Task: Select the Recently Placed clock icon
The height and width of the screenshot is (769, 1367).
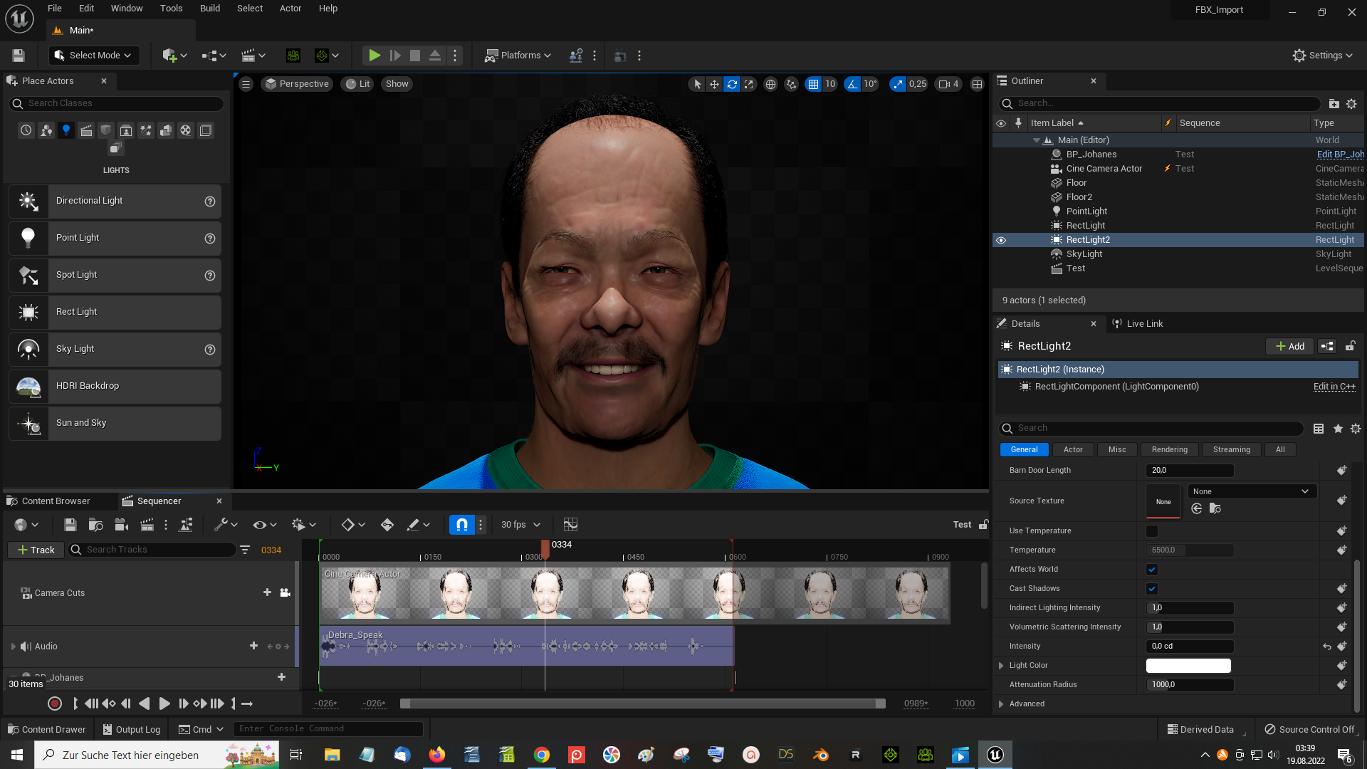Action: [x=26, y=130]
